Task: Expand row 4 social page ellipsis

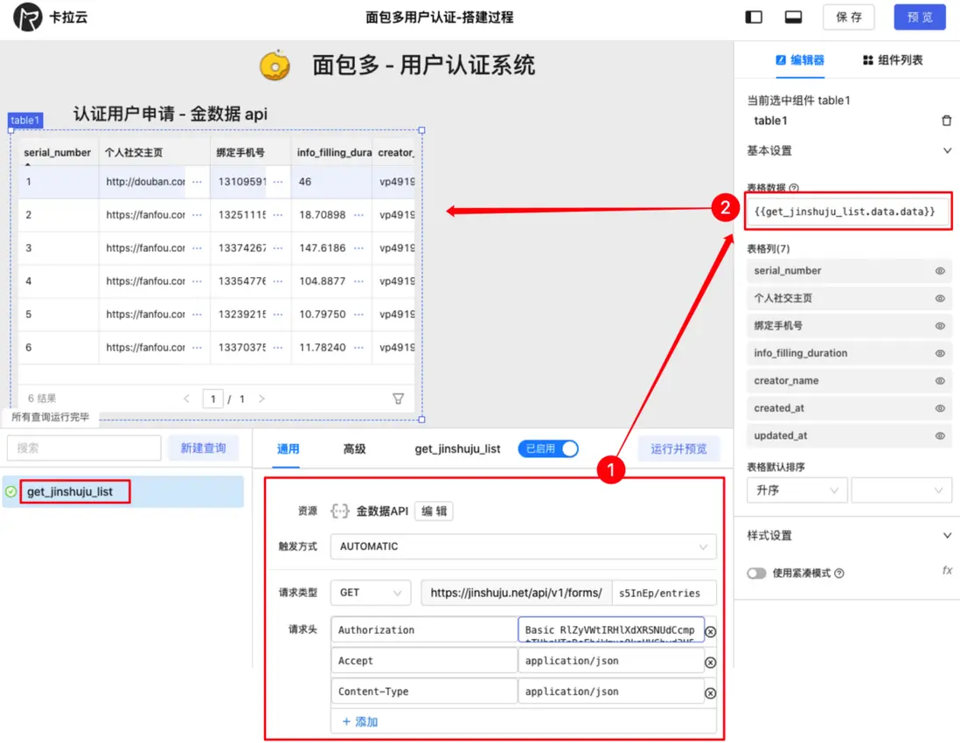Action: pyautogui.click(x=197, y=281)
